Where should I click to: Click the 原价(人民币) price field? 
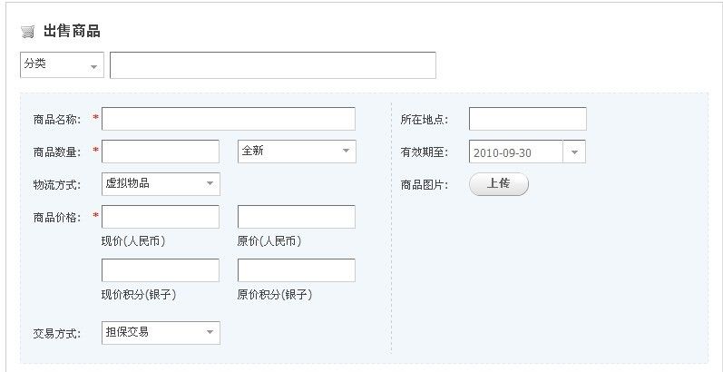tap(297, 217)
